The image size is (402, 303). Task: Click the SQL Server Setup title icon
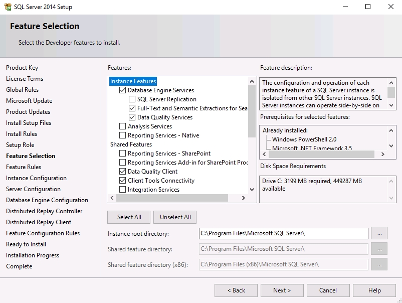8,7
